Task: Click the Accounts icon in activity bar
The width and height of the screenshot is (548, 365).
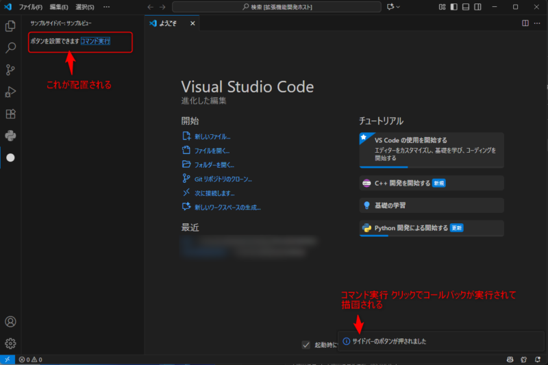Action: click(10, 321)
